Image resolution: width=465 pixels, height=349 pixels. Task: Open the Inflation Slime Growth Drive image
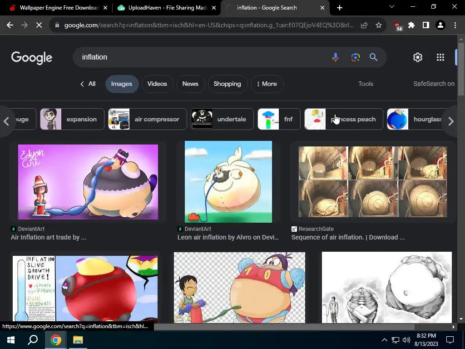tap(85, 289)
